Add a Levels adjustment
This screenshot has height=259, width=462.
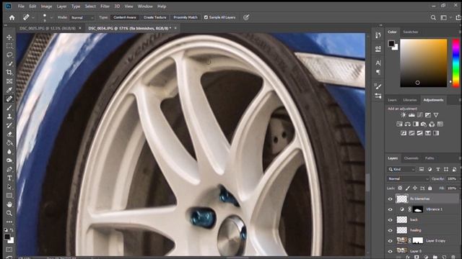click(x=411, y=115)
